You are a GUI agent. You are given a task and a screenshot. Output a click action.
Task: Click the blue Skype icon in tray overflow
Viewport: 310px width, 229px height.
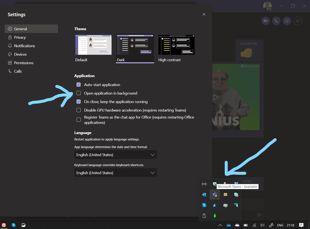point(204,205)
